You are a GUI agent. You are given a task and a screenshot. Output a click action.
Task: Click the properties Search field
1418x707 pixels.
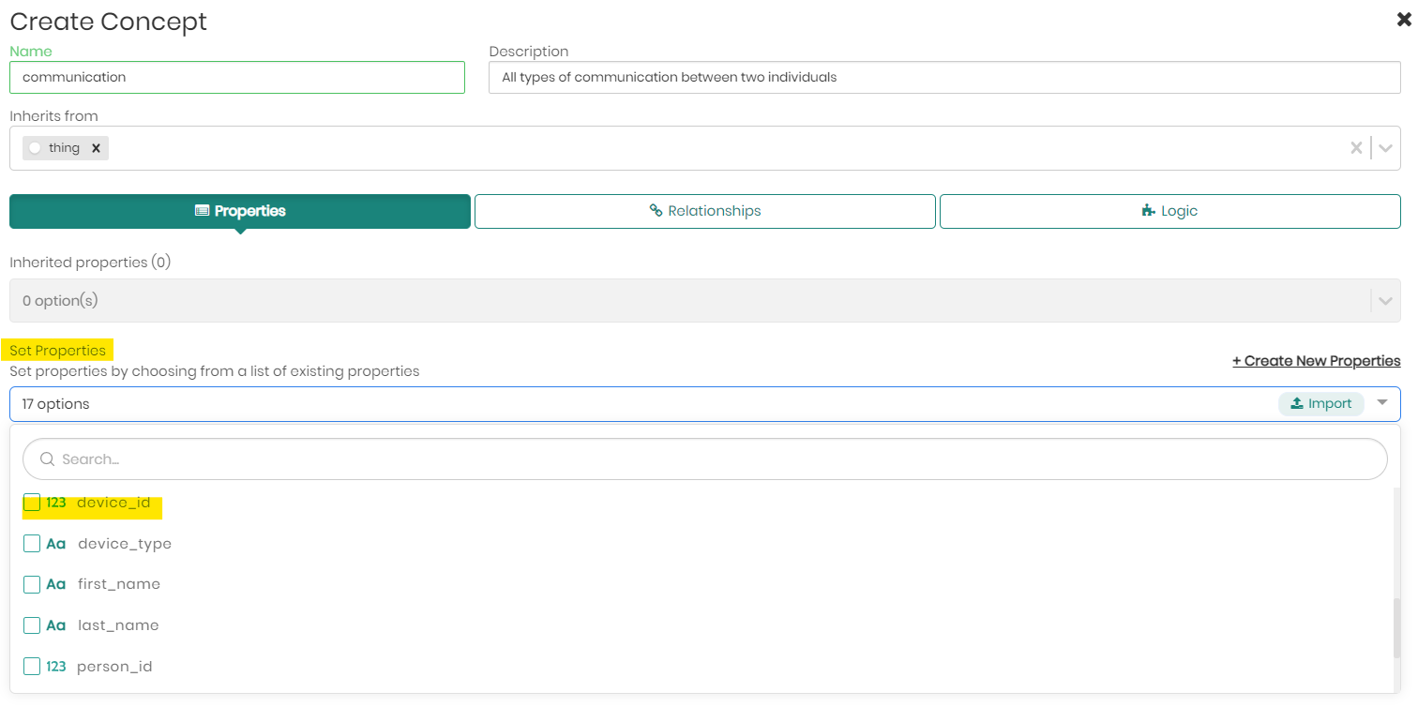click(704, 459)
